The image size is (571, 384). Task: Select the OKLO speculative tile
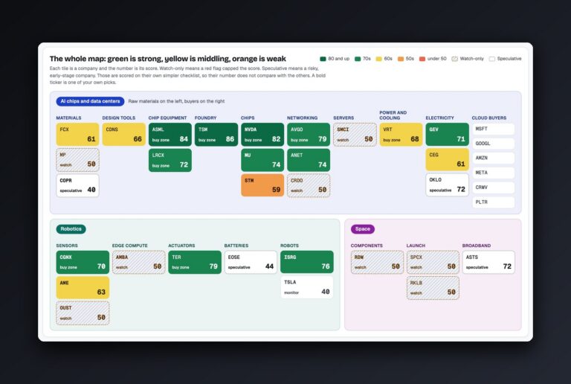[447, 185]
